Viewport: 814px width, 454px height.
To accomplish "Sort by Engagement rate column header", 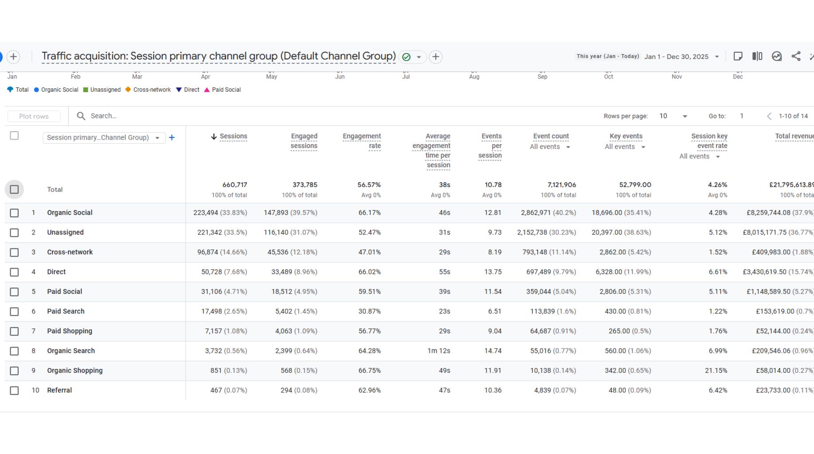I will tap(362, 141).
